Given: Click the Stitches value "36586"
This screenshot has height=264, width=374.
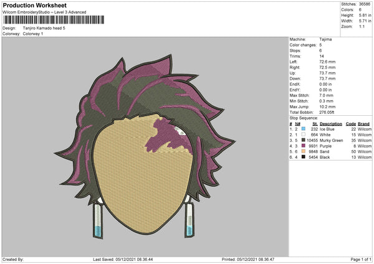Looking at the screenshot, I should [x=365, y=4].
